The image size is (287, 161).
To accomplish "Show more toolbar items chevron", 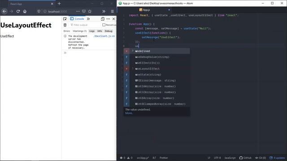I will [104, 11].
